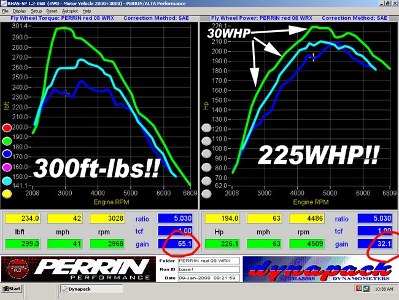Click the PERRIN Performance logo banner
Viewport: 399px width, 300px height.
click(79, 269)
